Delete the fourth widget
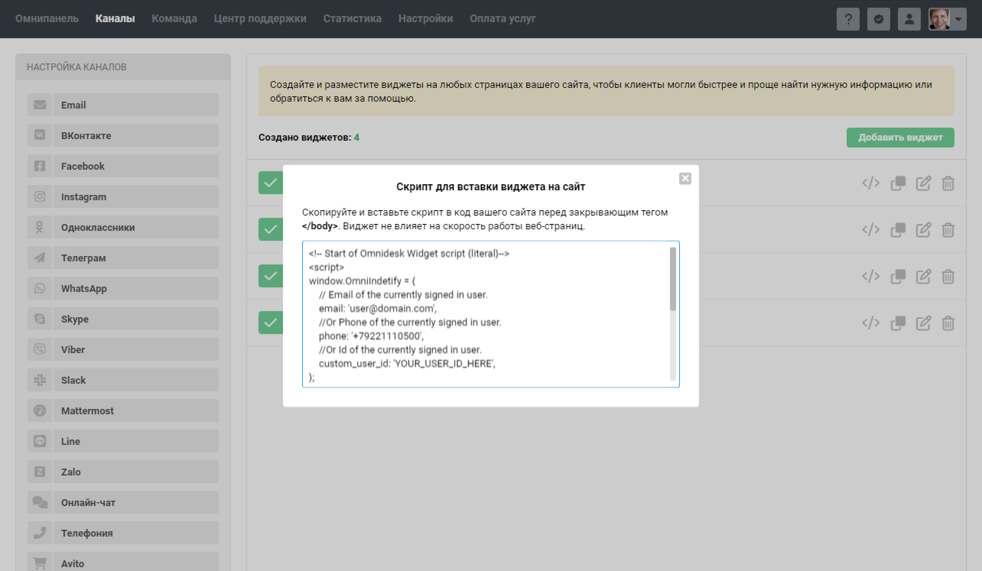 948,323
